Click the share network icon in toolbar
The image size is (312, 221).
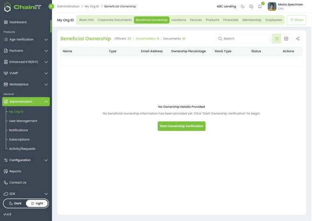298,39
